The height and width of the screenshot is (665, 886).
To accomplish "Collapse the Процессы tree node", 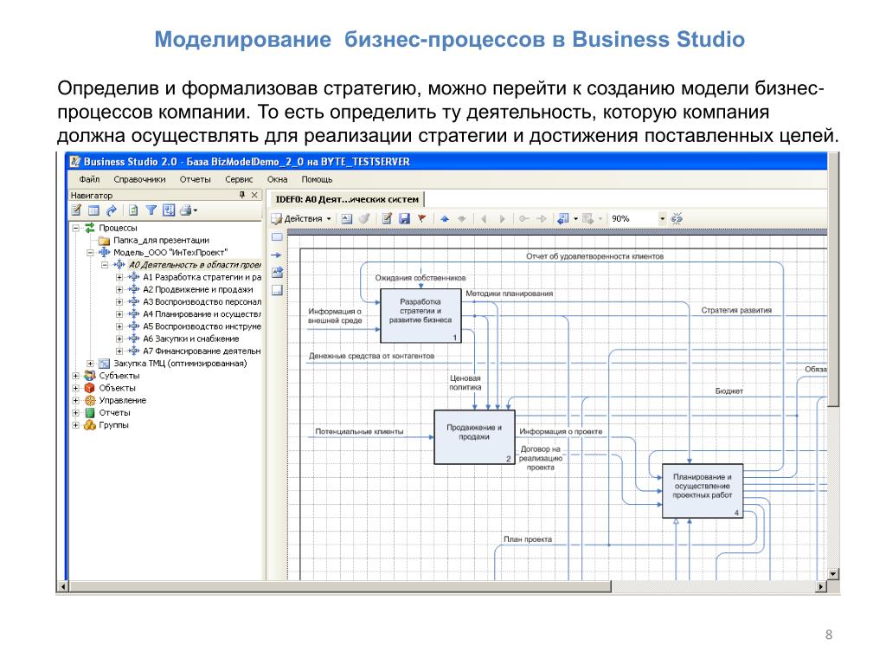I will 76,228.
